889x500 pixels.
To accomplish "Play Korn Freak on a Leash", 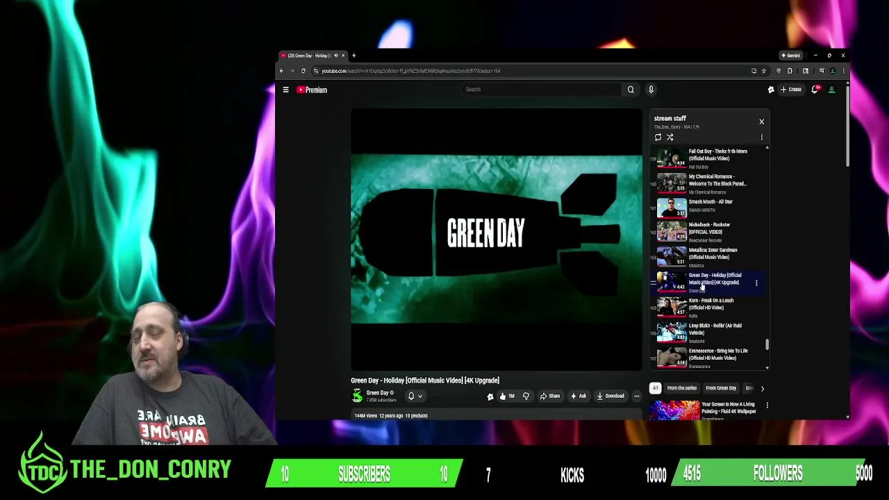I will [x=708, y=308].
